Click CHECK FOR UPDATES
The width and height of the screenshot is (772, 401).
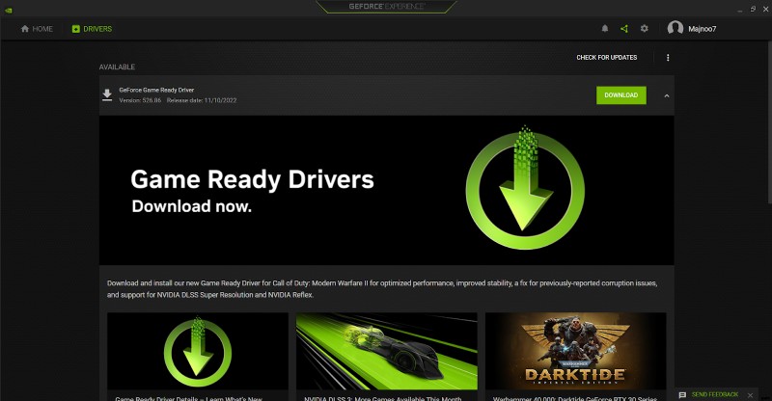click(x=607, y=58)
